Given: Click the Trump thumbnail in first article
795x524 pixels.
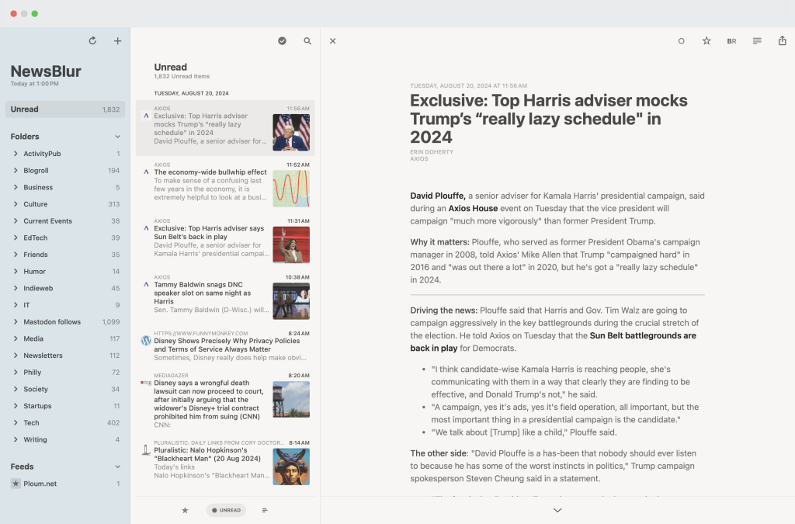Looking at the screenshot, I should 291,132.
